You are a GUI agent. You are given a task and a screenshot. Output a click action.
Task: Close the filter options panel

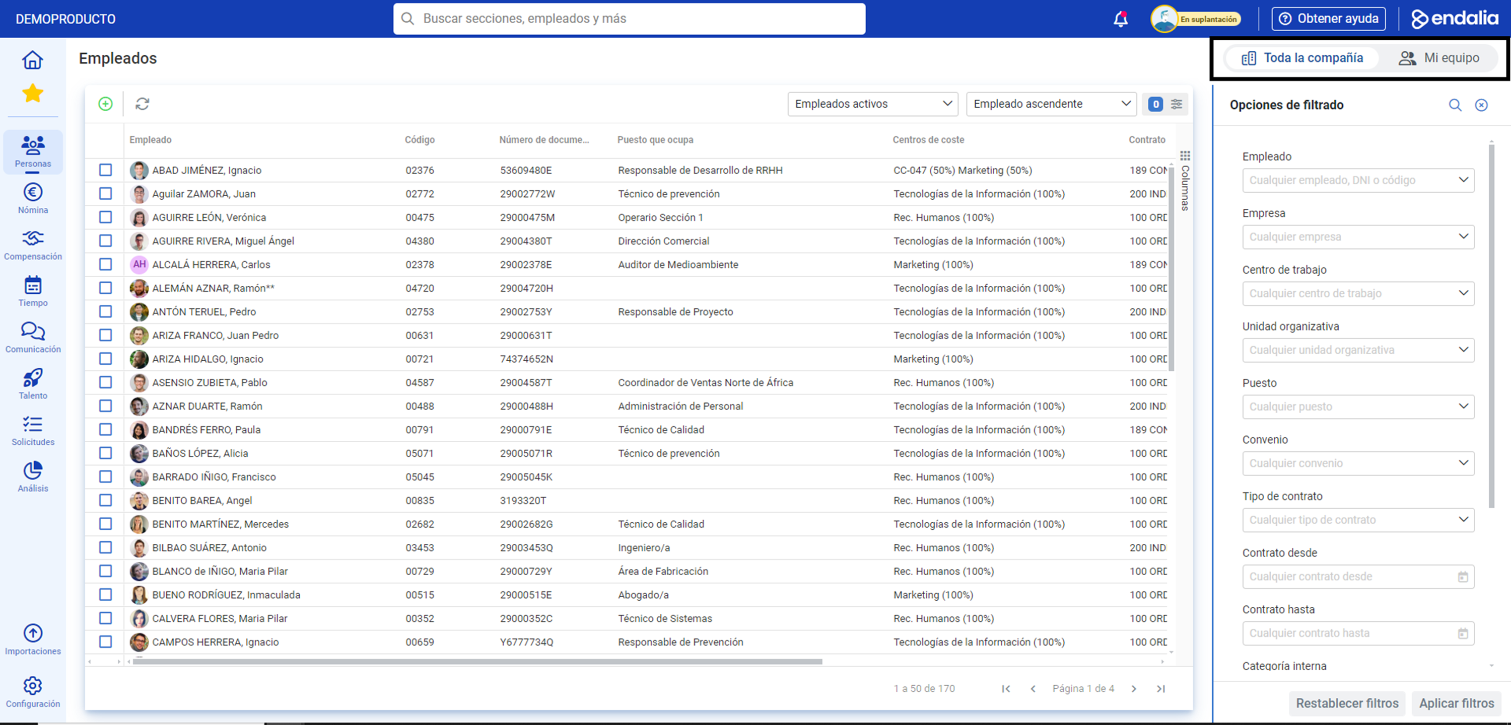(x=1481, y=105)
